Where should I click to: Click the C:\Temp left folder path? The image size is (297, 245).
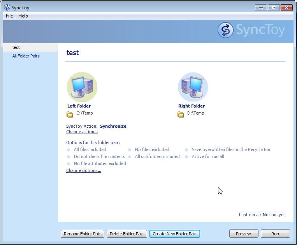85,113
